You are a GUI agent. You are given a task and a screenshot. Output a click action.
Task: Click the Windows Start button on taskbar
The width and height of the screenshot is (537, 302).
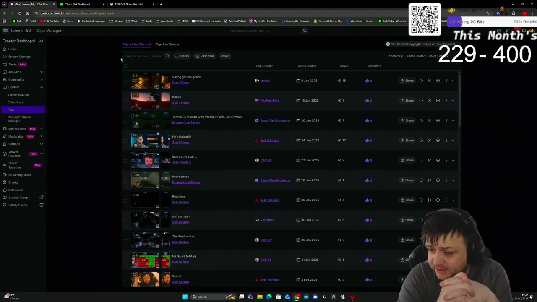coord(185,297)
